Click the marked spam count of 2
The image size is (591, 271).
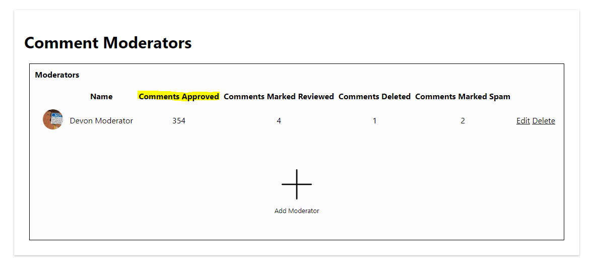463,121
